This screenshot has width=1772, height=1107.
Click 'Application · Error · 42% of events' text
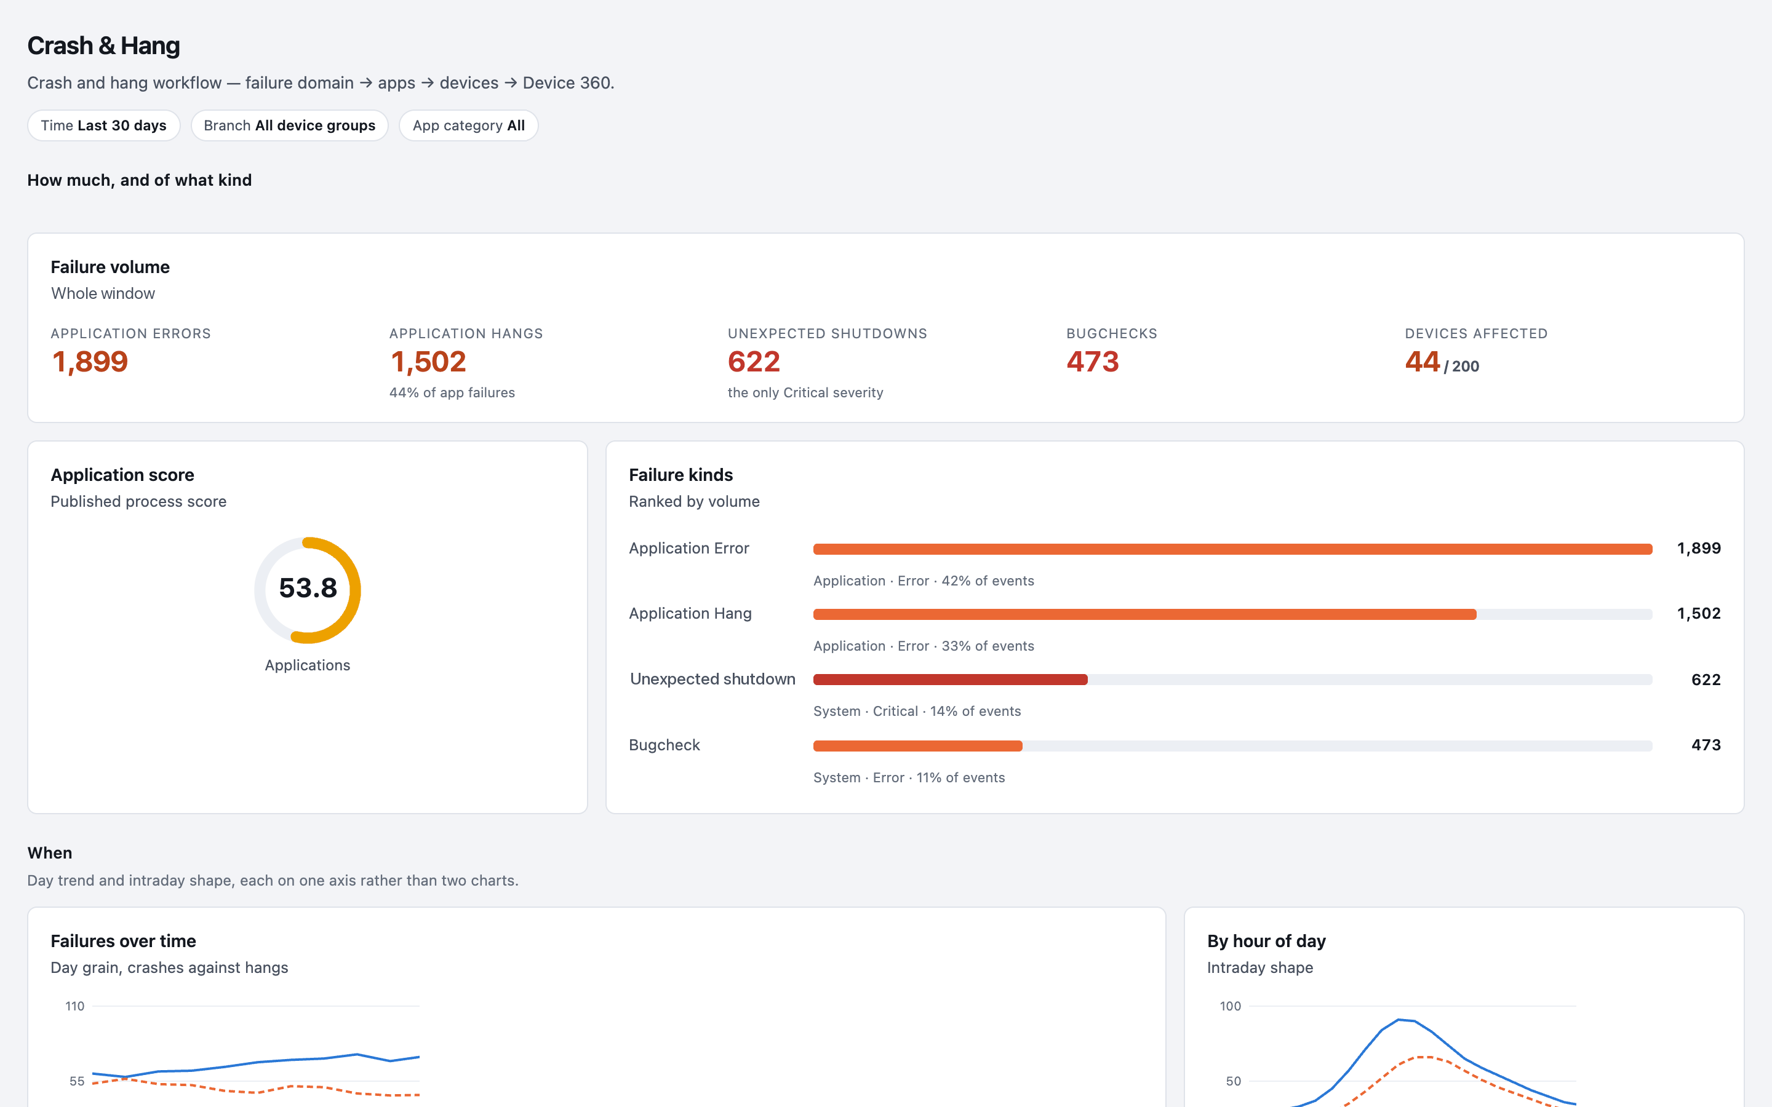pos(924,581)
